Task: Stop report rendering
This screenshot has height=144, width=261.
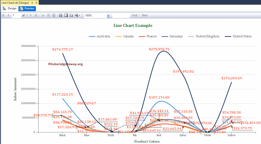Action: [x=48, y=16]
